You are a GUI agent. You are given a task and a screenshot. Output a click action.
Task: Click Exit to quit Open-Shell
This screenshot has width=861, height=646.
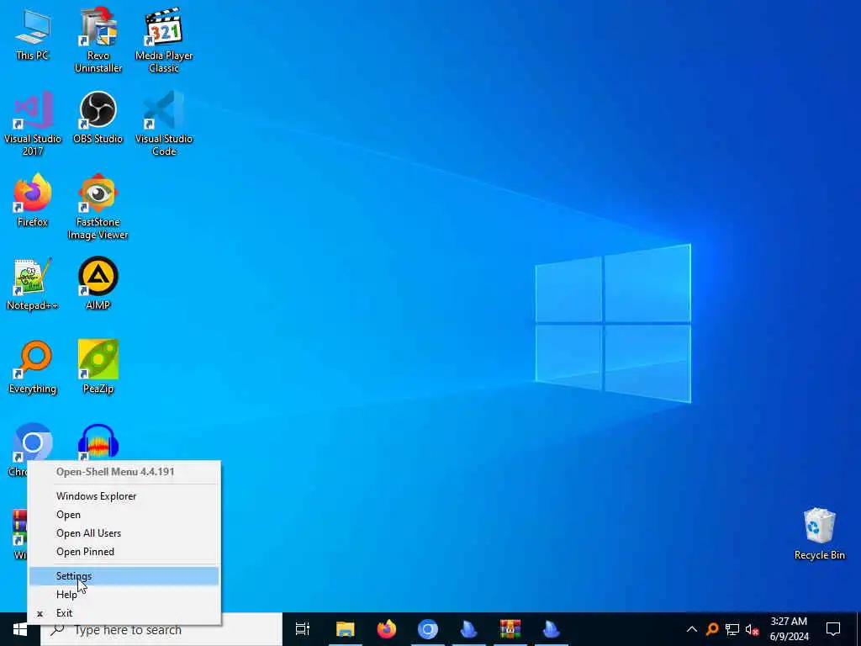[124, 613]
